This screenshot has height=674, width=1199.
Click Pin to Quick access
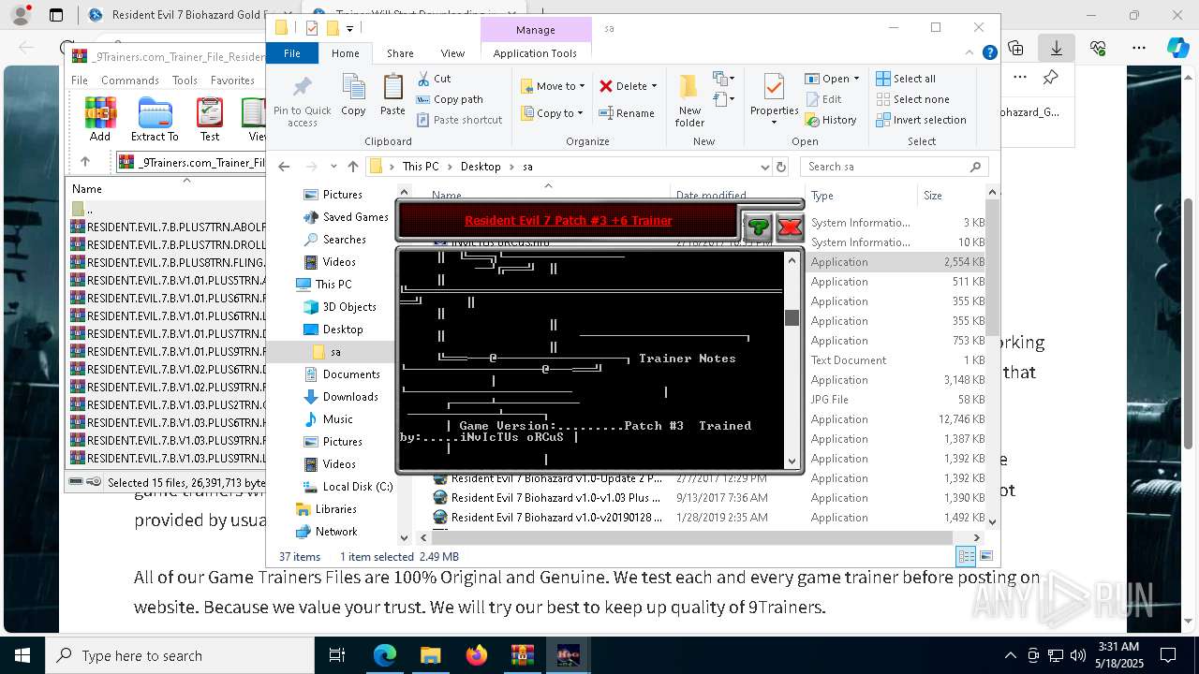pos(302,101)
